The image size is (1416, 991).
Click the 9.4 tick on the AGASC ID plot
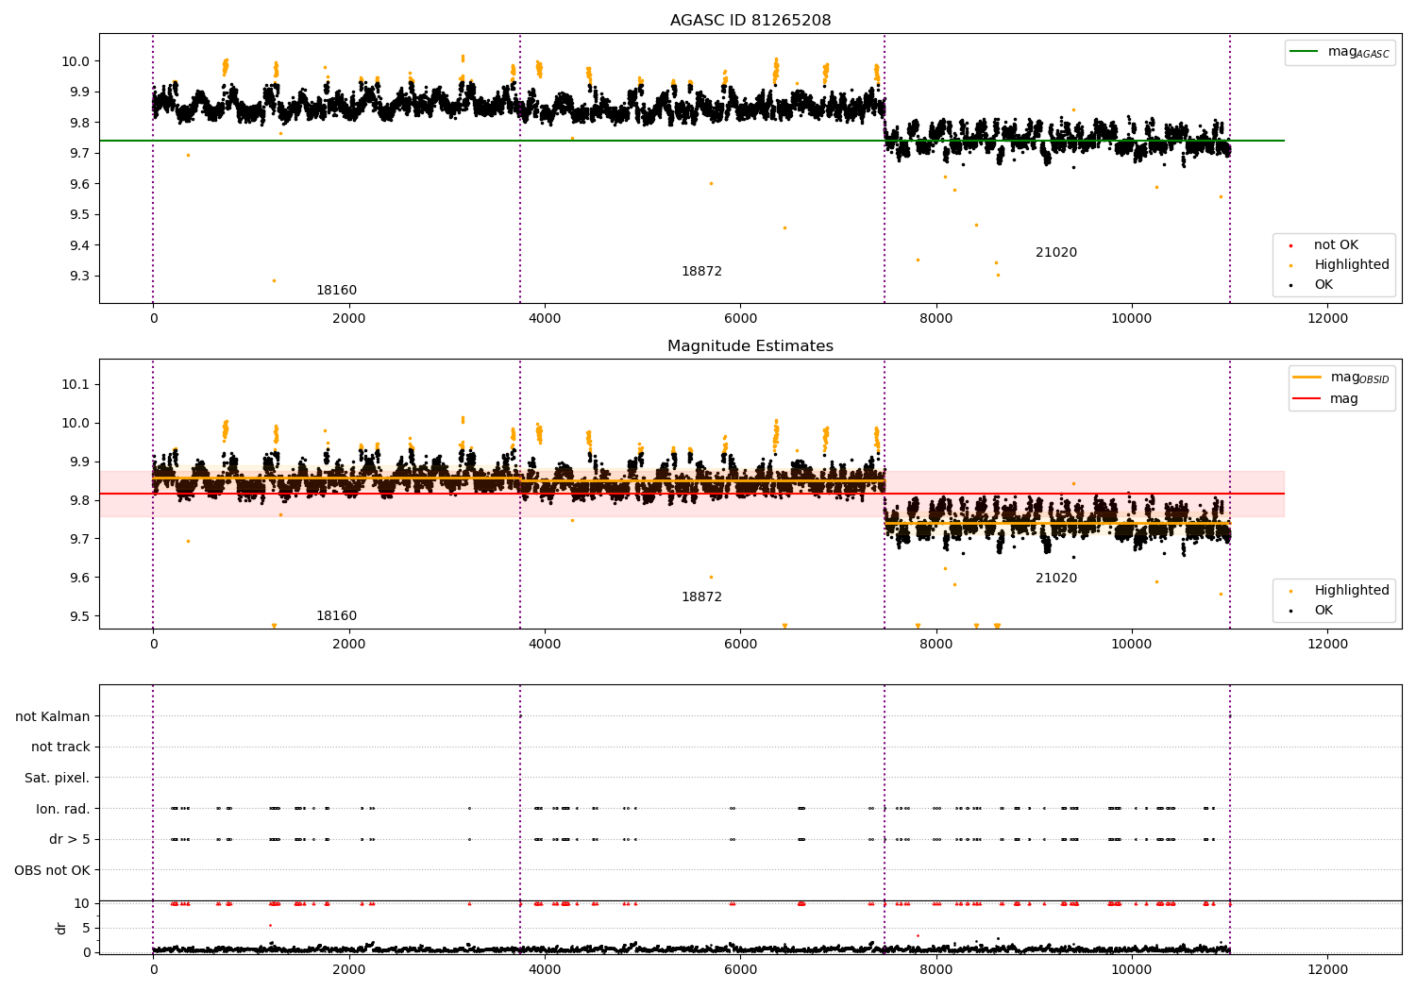[x=79, y=245]
